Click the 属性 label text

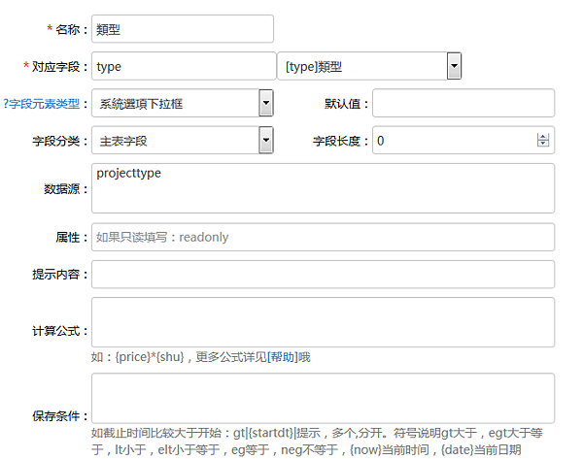(x=68, y=238)
